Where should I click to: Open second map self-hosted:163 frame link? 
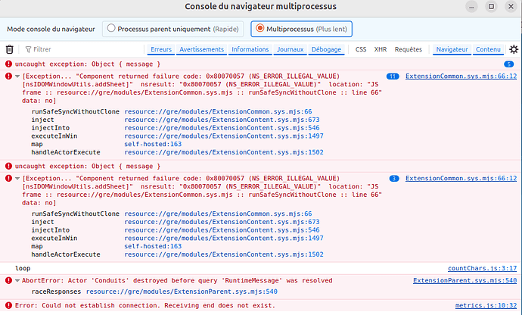(x=153, y=246)
